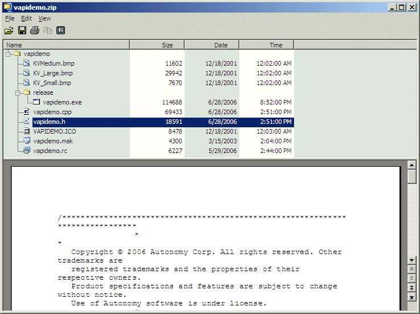420x314 pixels.
Task: Collapse the vapidemo root folder
Action: (x=8, y=54)
